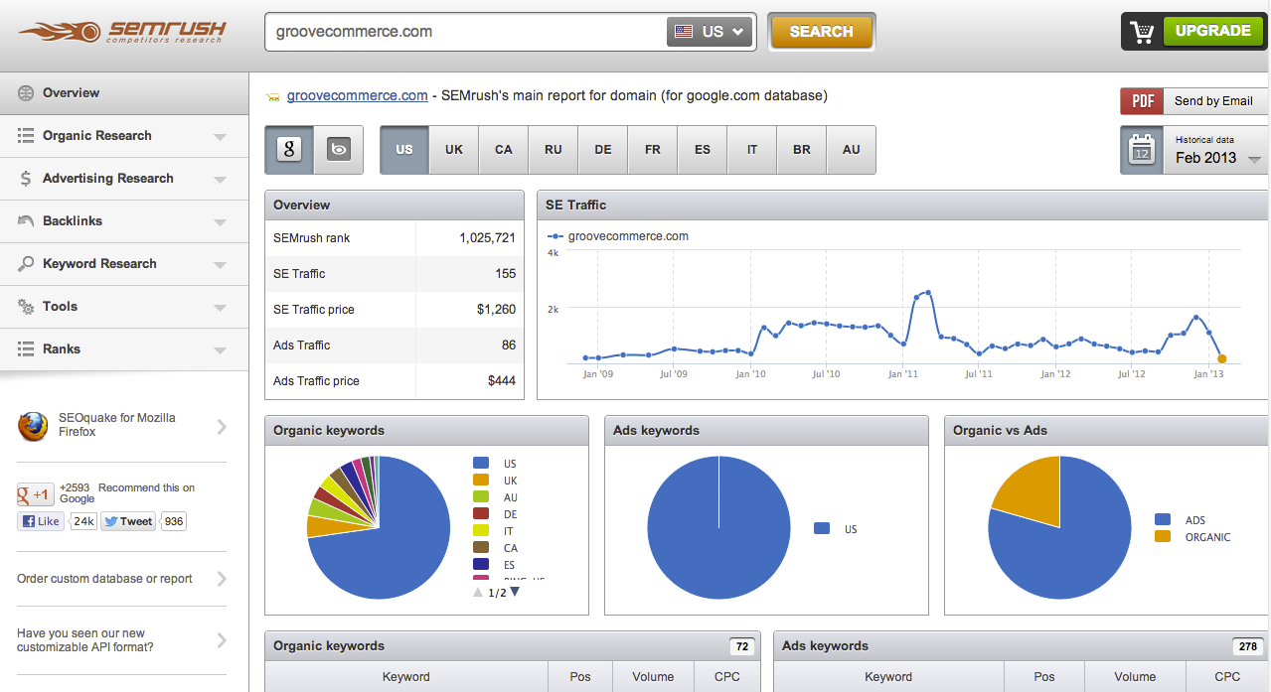Select the ES country tab
The width and height of the screenshot is (1271, 692).
703,150
